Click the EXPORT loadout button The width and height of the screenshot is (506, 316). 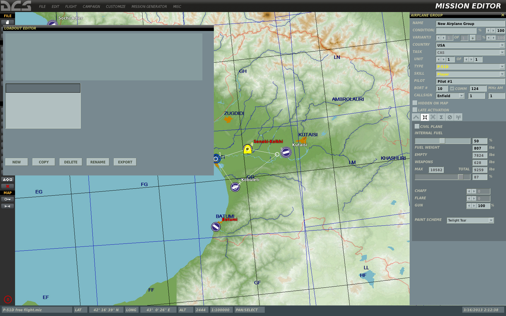pyautogui.click(x=125, y=162)
